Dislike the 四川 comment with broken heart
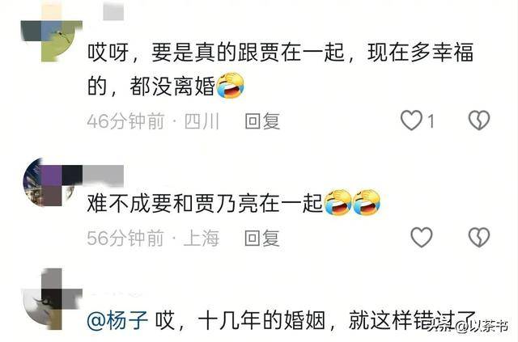 click(x=479, y=120)
